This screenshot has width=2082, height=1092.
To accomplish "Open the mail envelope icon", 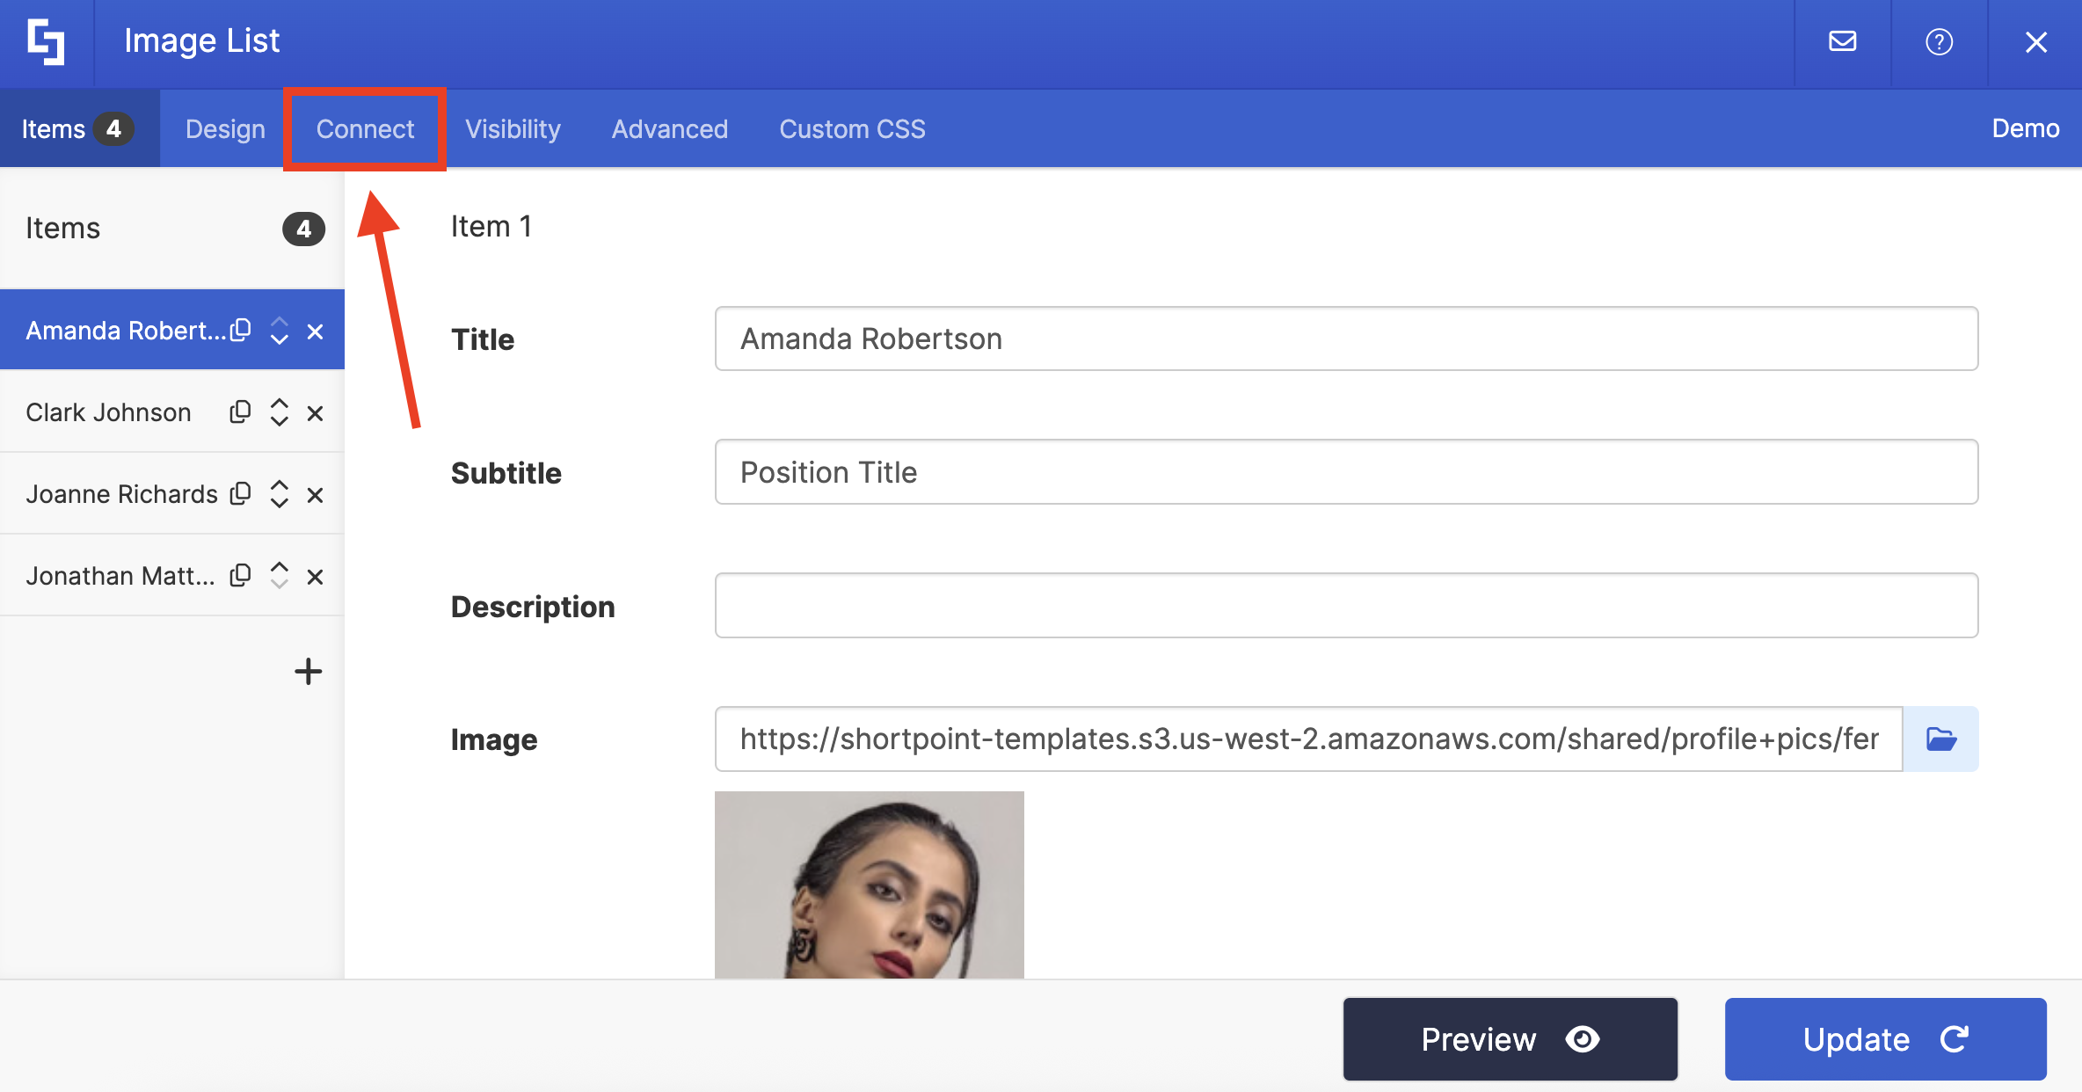I will tap(1842, 41).
